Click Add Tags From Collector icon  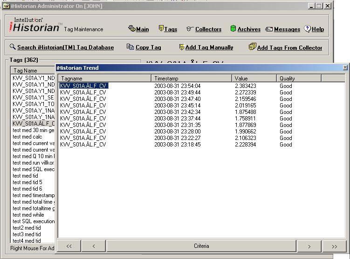pyautogui.click(x=252, y=46)
